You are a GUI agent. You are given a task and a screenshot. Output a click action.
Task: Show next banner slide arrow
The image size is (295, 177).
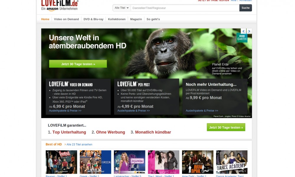coord(249,31)
